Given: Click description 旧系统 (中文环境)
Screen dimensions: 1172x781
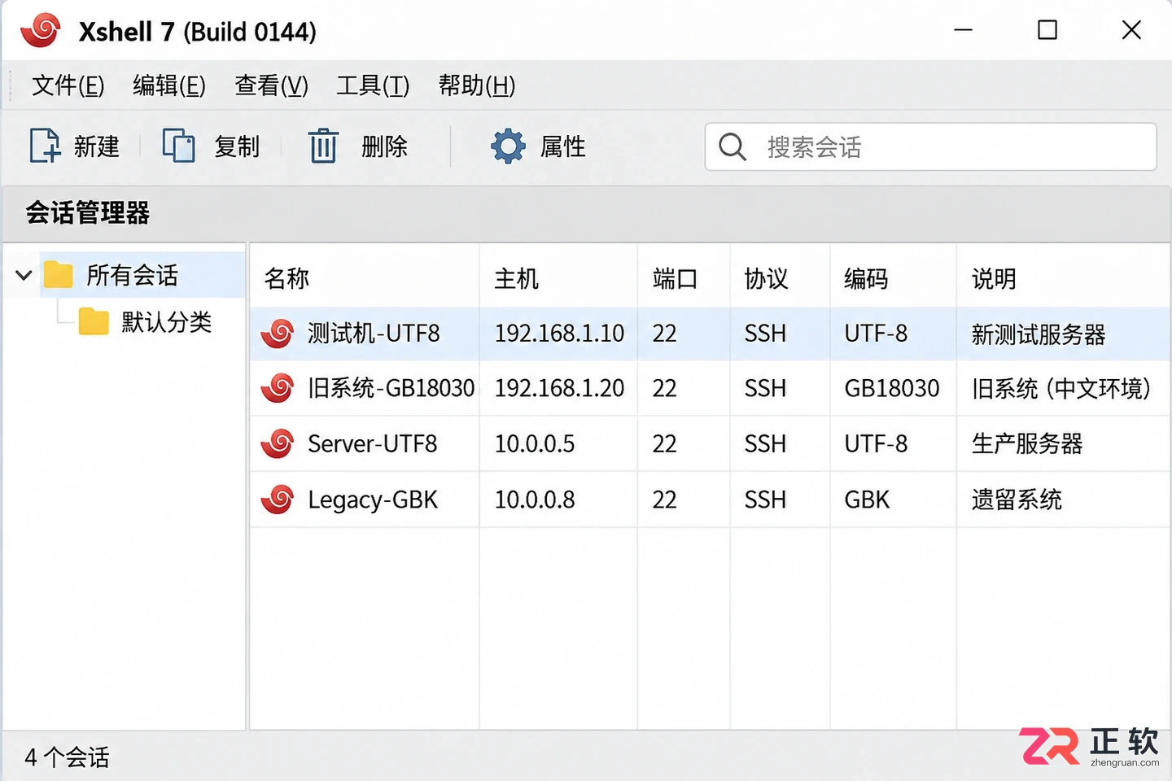Looking at the screenshot, I should [1061, 388].
